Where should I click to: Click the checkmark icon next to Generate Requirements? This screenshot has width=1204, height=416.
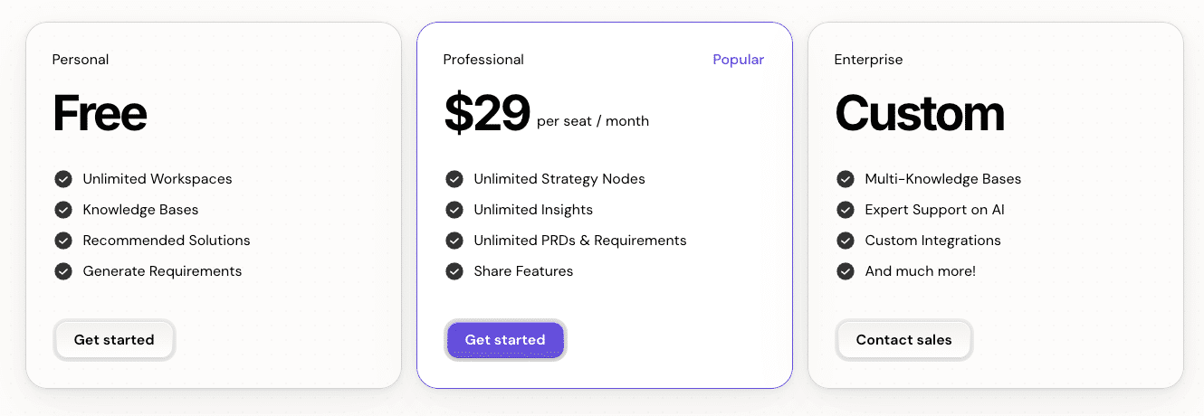[x=63, y=271]
